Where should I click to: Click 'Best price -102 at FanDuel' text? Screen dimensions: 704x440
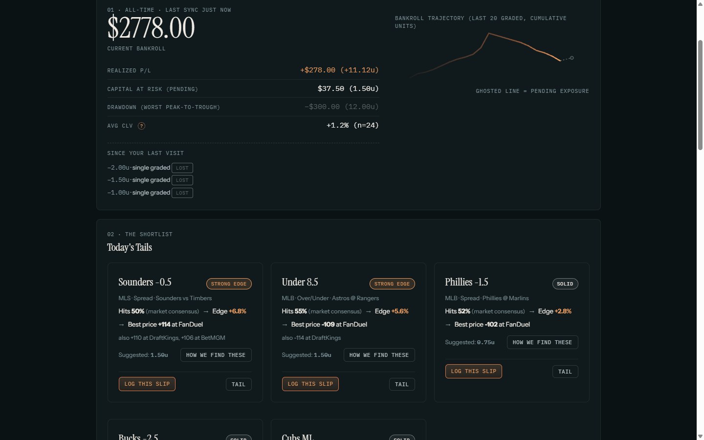coord(492,324)
